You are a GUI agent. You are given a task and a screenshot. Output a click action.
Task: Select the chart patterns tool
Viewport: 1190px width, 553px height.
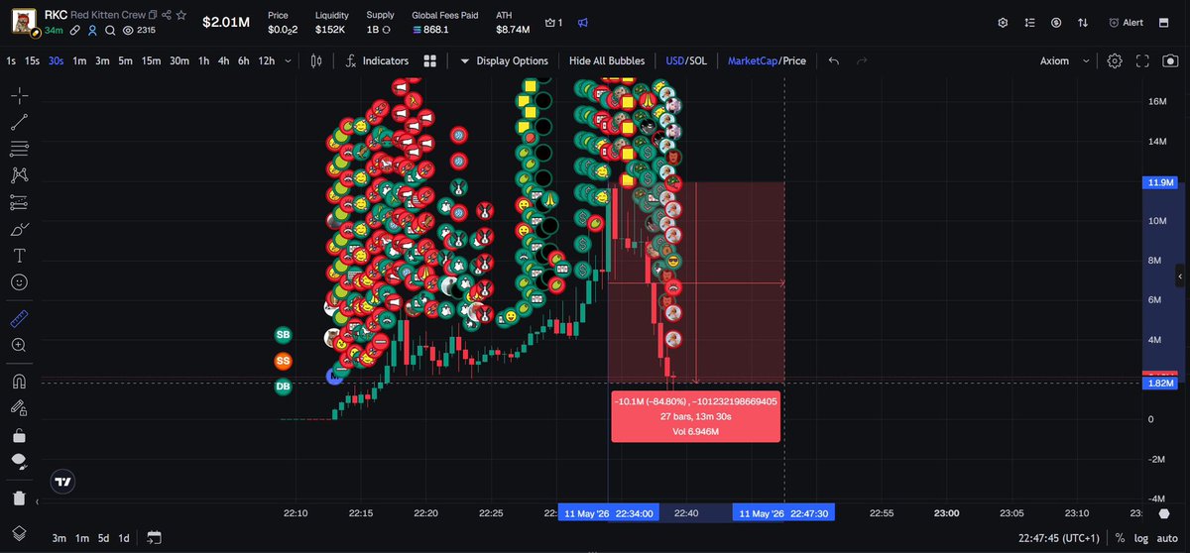[19, 175]
